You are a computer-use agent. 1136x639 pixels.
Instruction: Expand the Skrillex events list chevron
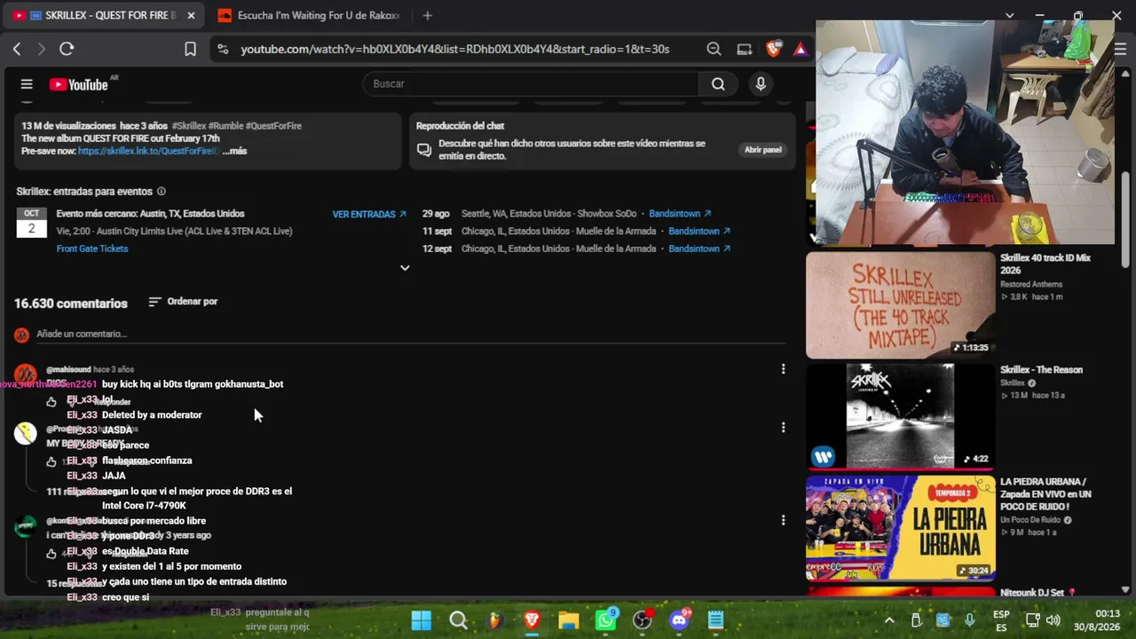coord(405,268)
